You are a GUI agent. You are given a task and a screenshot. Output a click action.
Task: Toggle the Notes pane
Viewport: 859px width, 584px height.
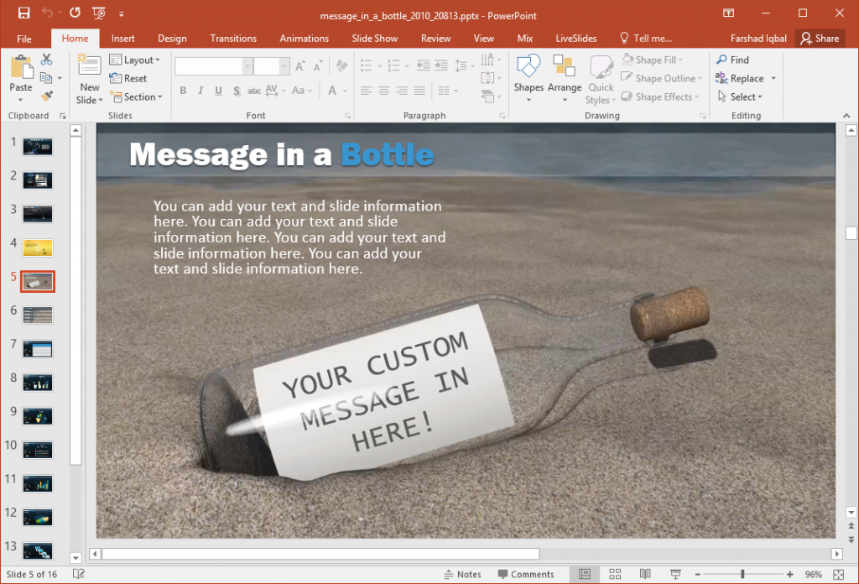[463, 574]
